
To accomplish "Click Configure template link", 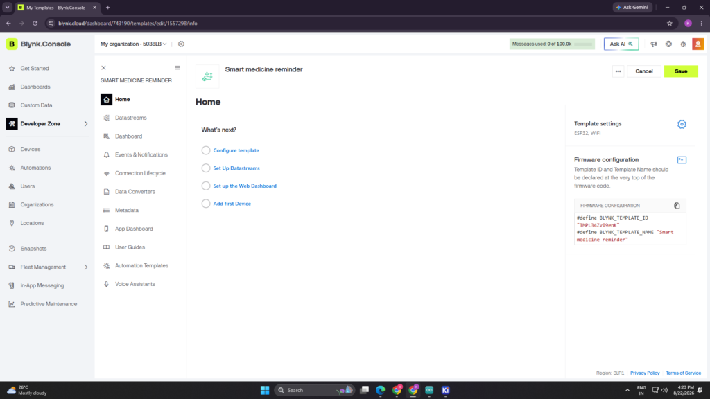I will [x=236, y=150].
